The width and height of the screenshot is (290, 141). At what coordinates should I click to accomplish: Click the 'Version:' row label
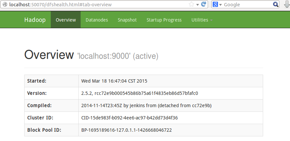point(37,93)
